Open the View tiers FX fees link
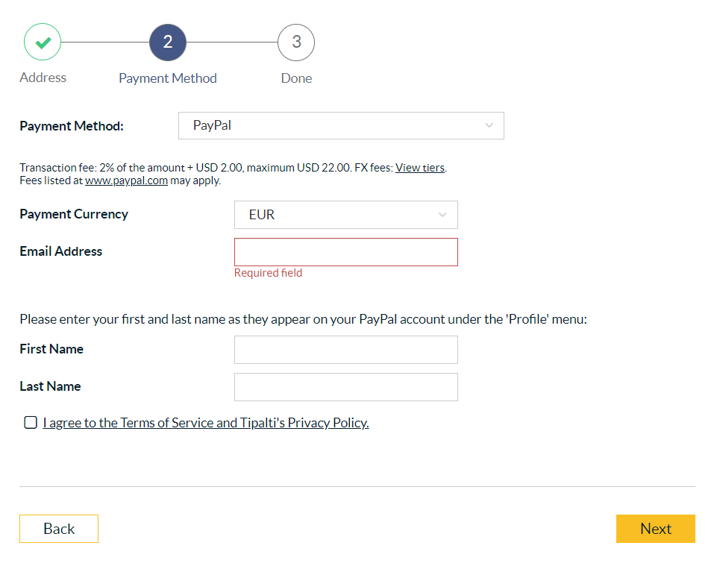717x572 pixels. pyautogui.click(x=420, y=168)
